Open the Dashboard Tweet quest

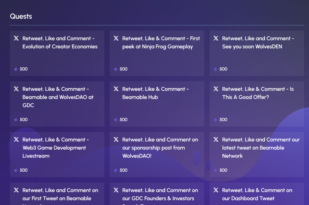tap(257, 194)
